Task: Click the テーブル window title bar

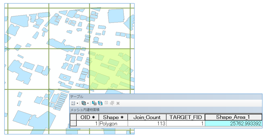Action: 166,97
